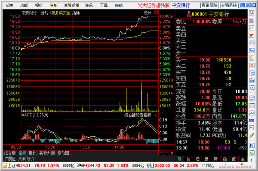Open the candlestick K-line chart icon
Viewport: 258px width, 171px height.
pos(252,35)
